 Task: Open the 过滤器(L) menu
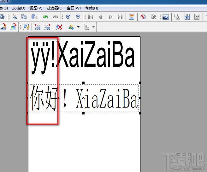click(54, 8)
